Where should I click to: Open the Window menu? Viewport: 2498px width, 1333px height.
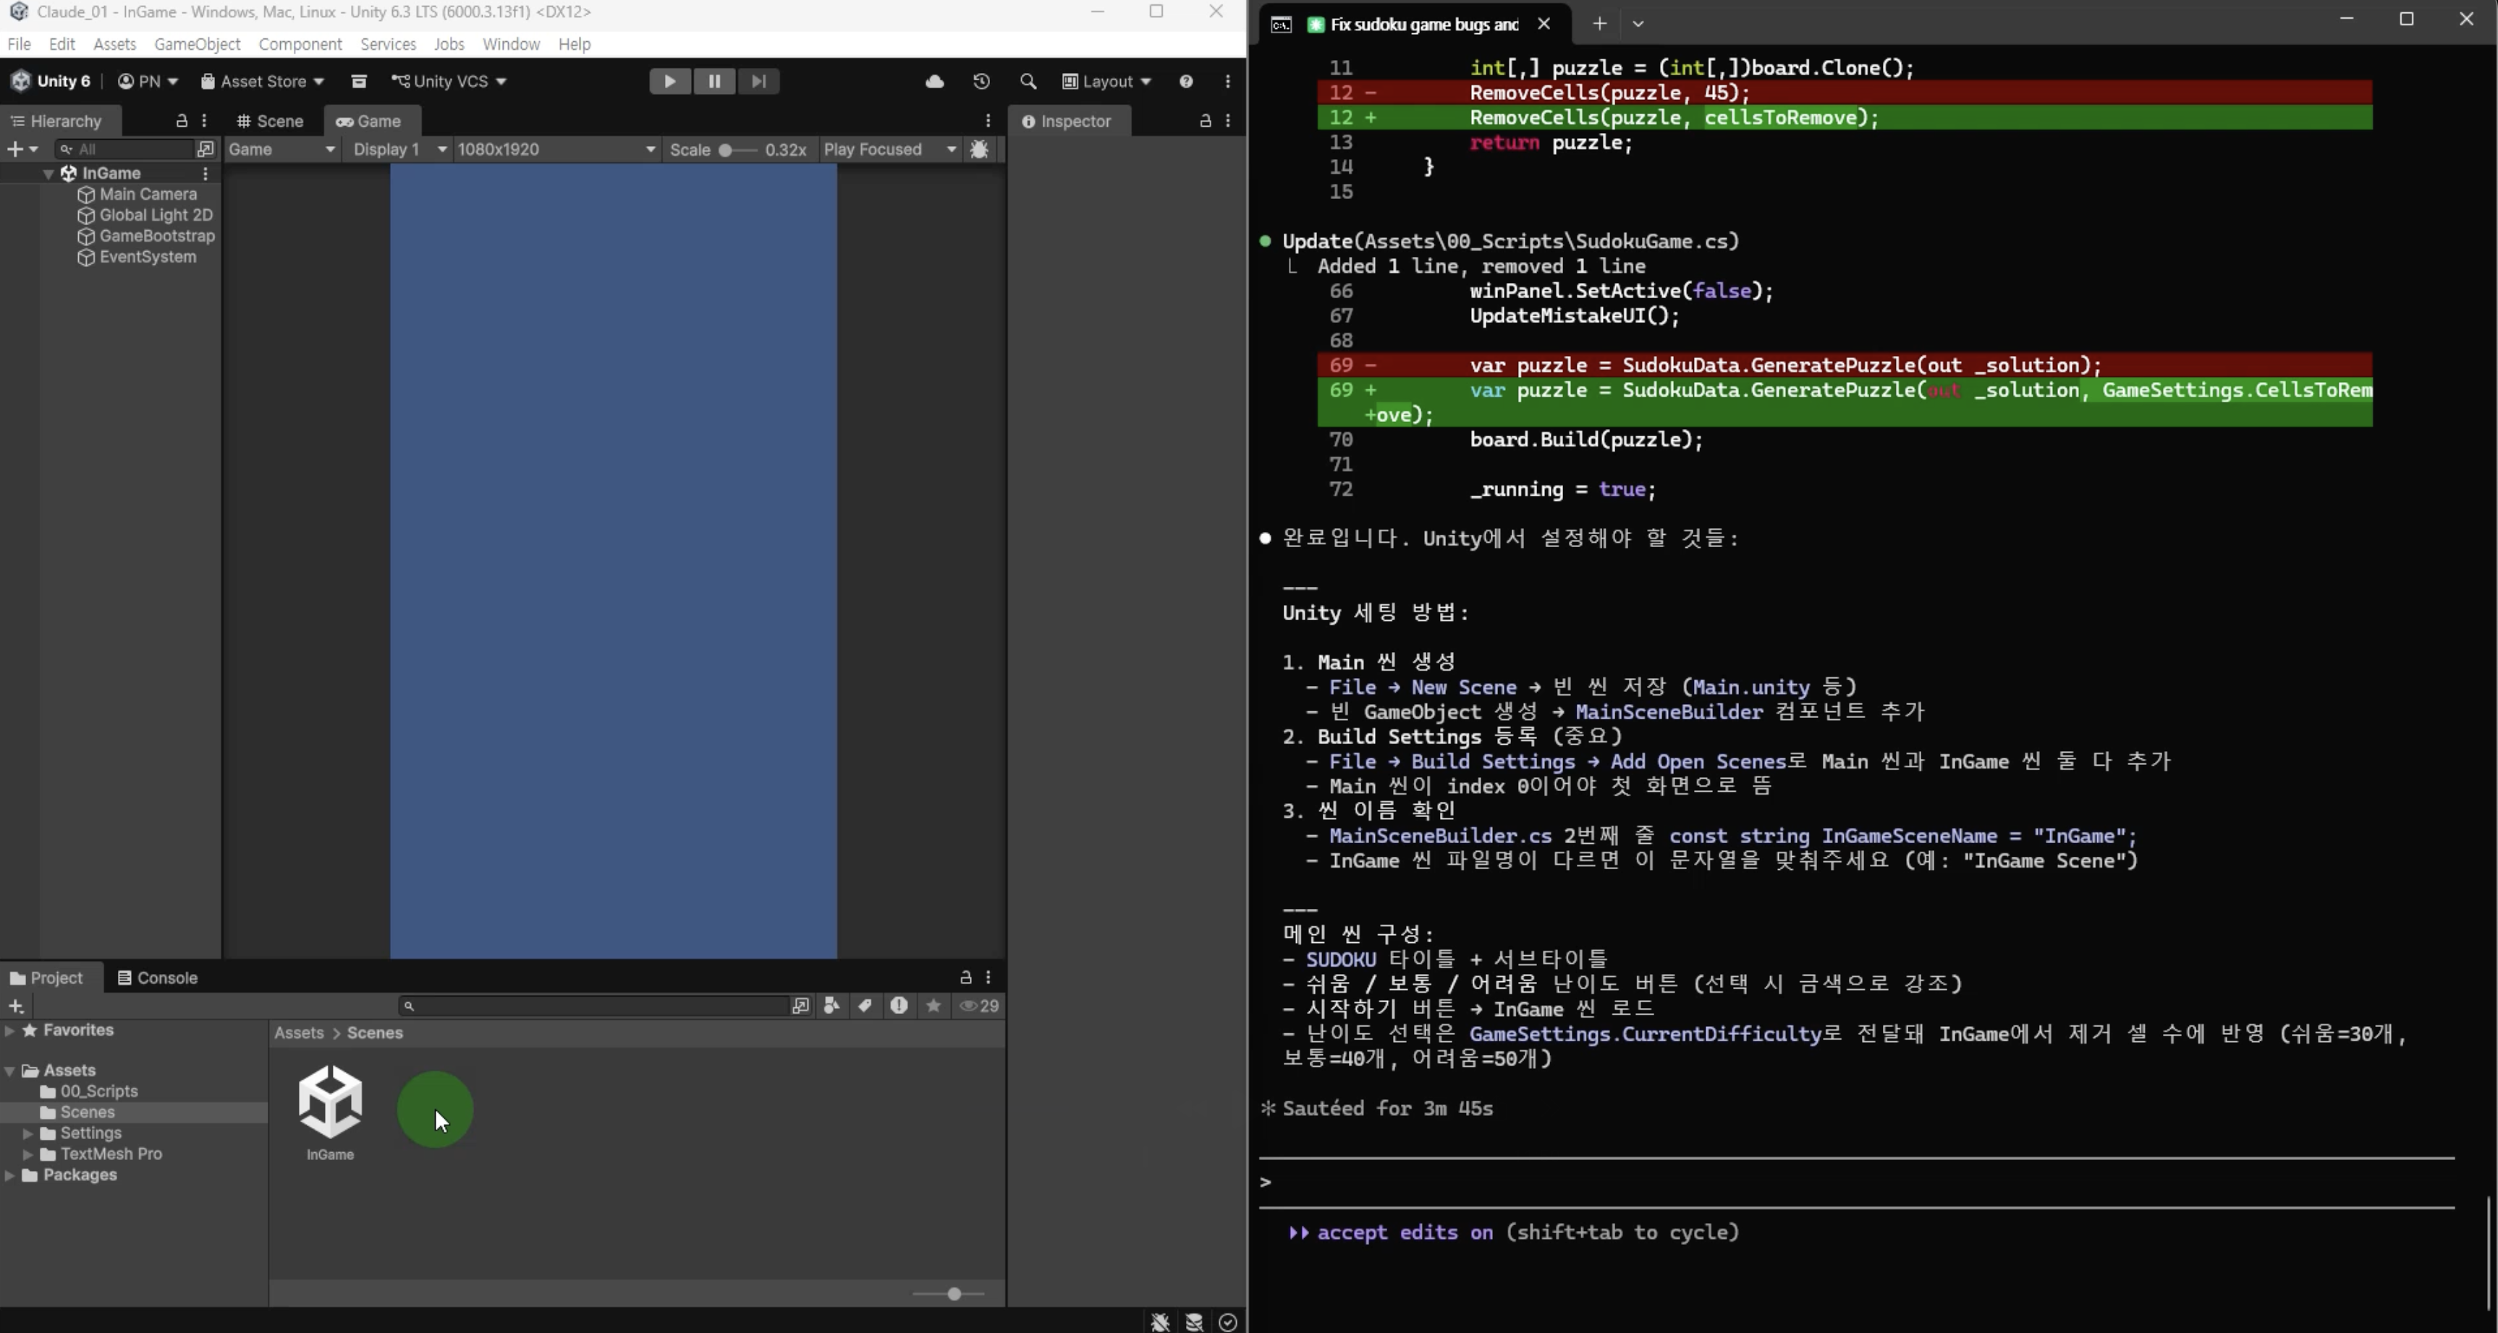click(511, 43)
